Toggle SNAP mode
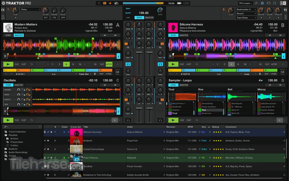 128,8
